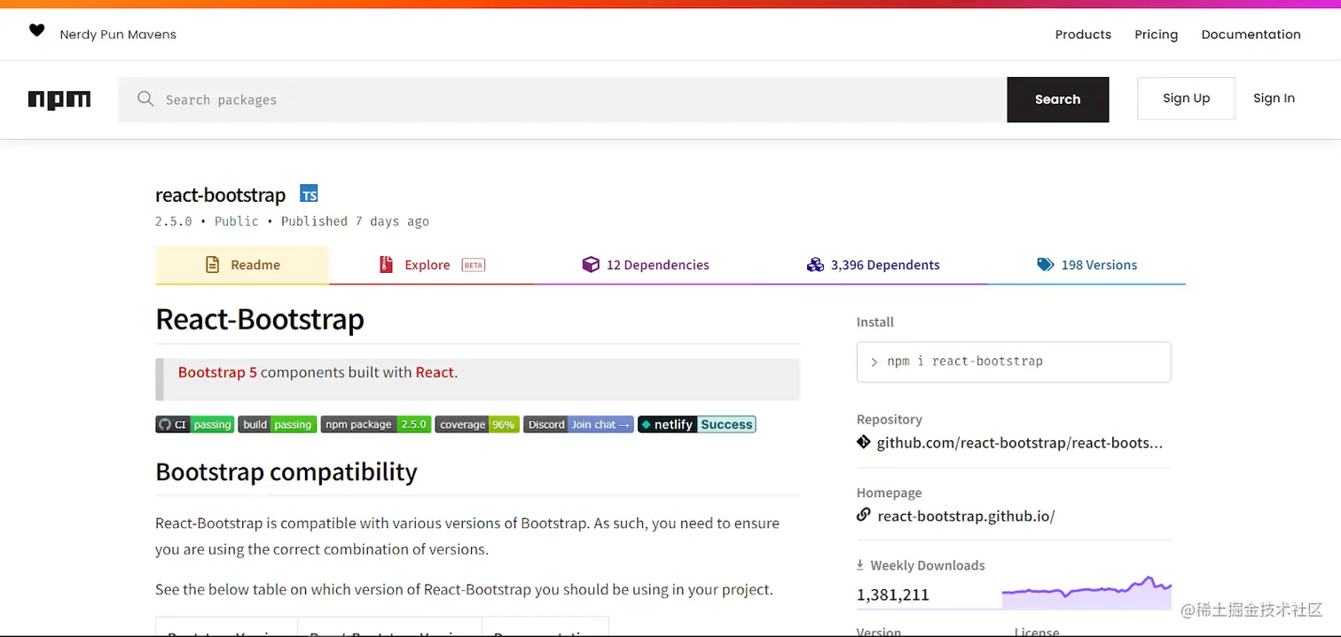1341x637 pixels.
Task: Switch to the Readme tab
Action: click(242, 265)
